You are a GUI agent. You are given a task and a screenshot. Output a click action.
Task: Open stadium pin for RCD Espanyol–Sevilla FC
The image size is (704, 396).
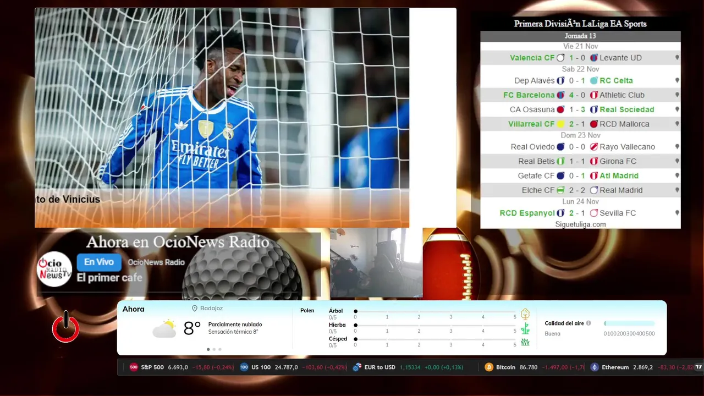677,213
